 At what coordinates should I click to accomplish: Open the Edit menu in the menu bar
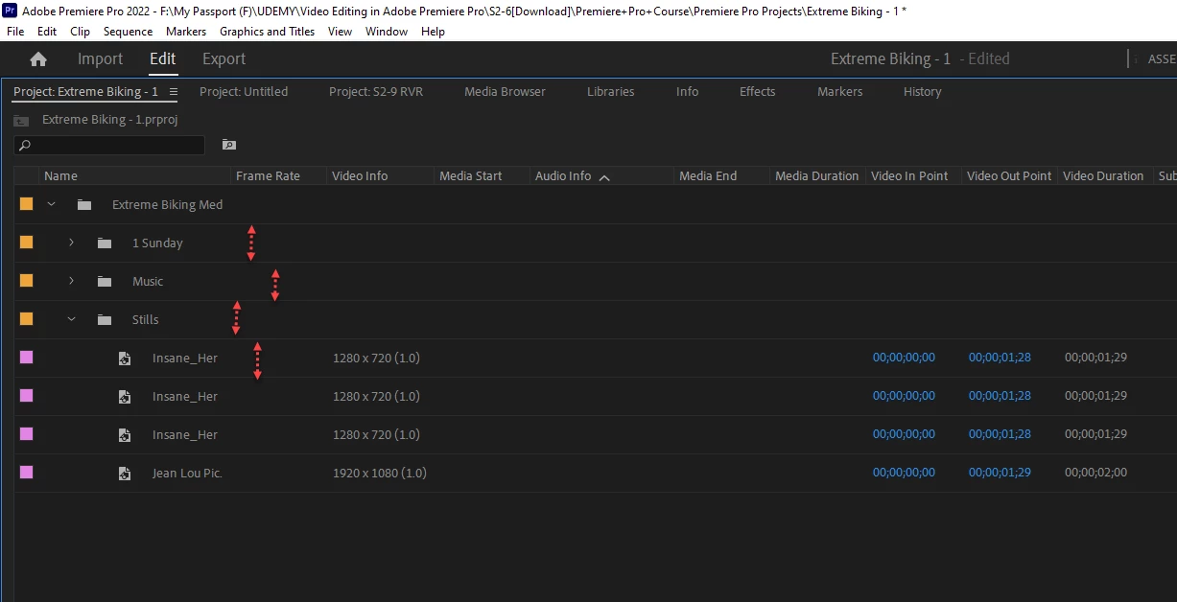47,32
